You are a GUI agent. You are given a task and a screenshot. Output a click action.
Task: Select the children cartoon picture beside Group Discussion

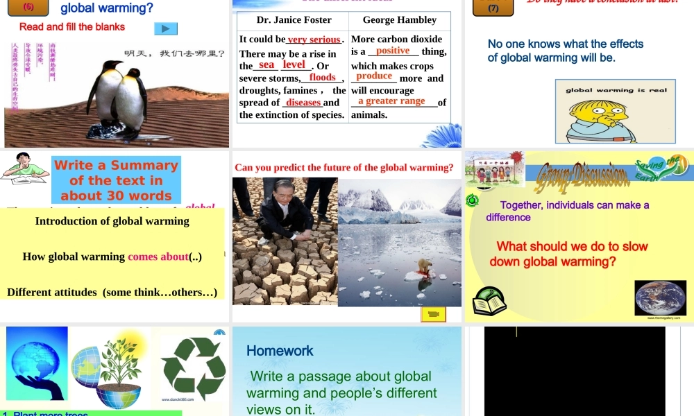(x=495, y=169)
